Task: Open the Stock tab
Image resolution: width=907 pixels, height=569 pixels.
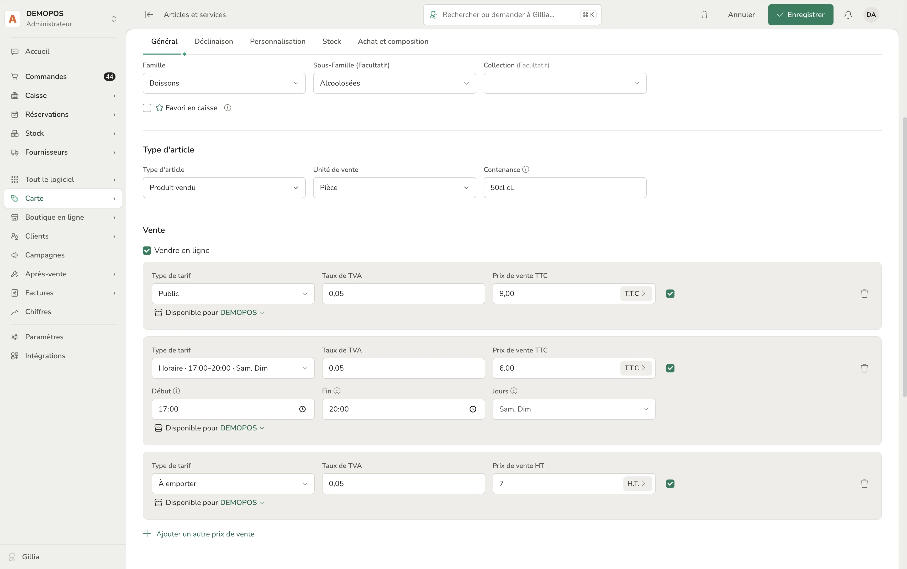Action: pyautogui.click(x=331, y=41)
